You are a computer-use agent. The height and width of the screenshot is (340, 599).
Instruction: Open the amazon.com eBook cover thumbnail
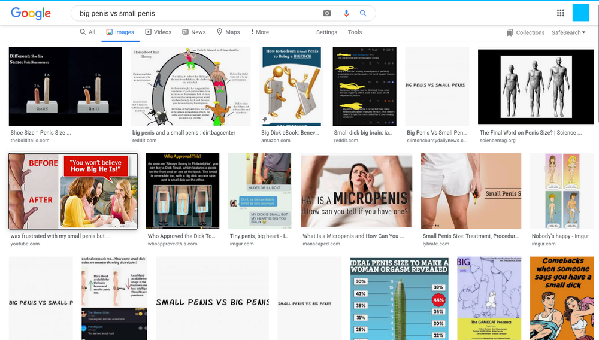(x=292, y=87)
